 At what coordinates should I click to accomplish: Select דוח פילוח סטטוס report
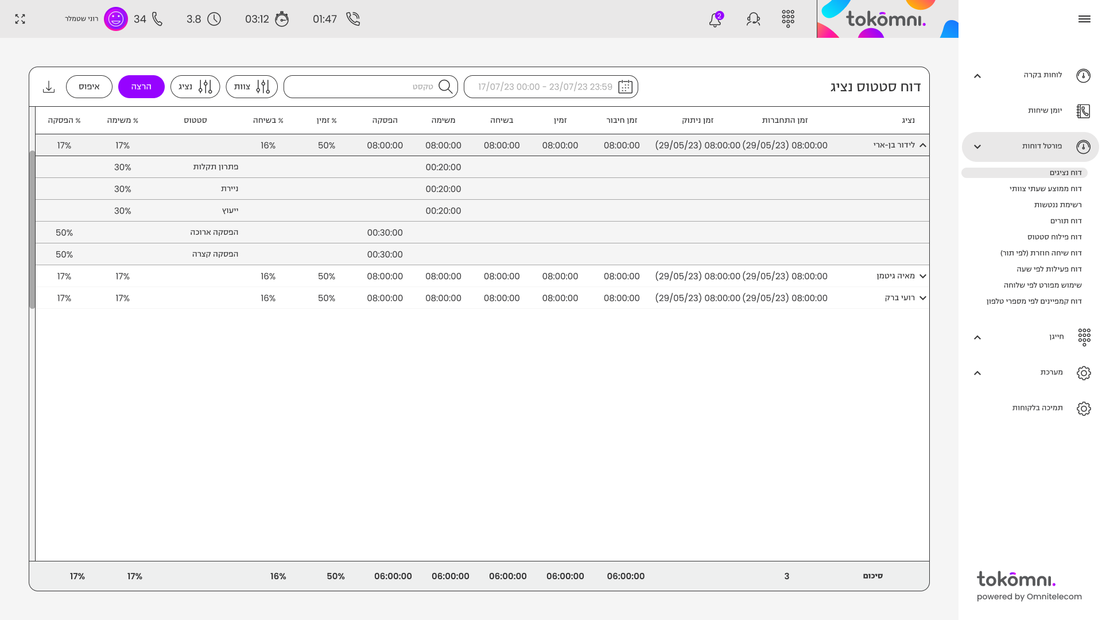point(1054,237)
